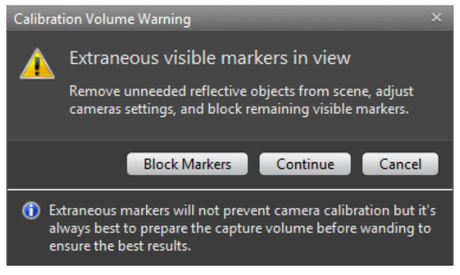Click the 'always best to prepare' info line
The width and height of the screenshot is (460, 275).
(x=240, y=228)
